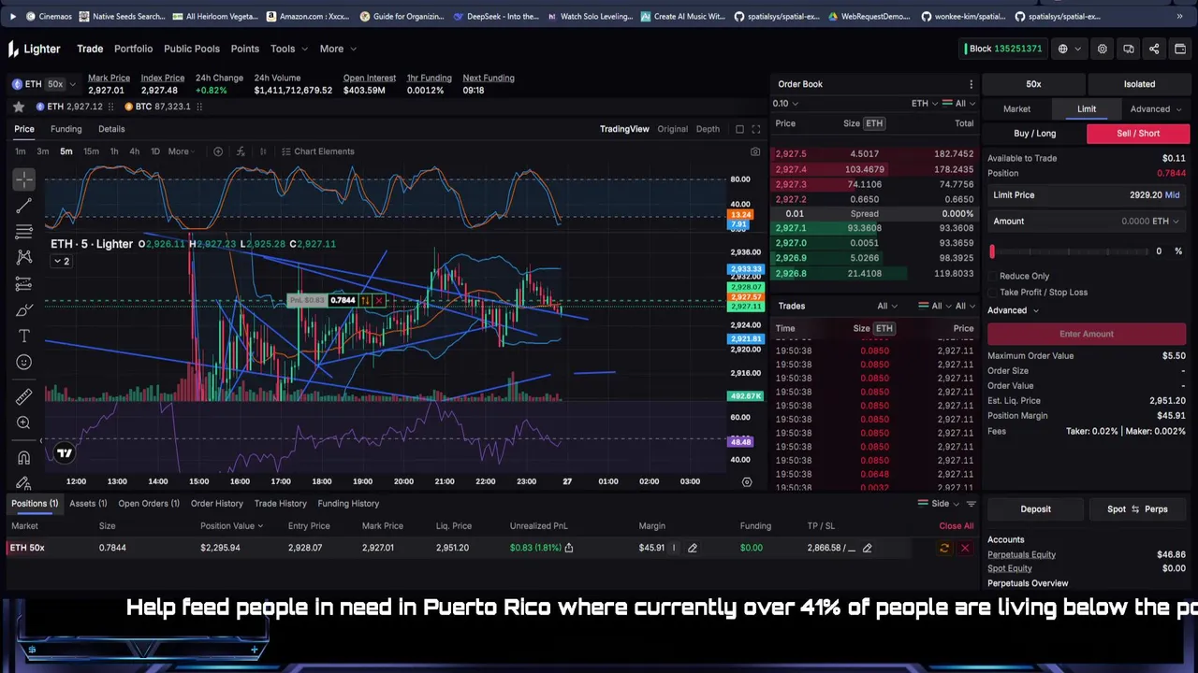This screenshot has width=1198, height=673.
Task: Click the share icon in header
Action: click(x=1154, y=49)
